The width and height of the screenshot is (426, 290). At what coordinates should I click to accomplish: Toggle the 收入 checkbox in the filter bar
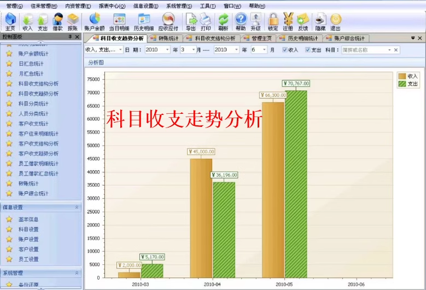[x=285, y=50]
